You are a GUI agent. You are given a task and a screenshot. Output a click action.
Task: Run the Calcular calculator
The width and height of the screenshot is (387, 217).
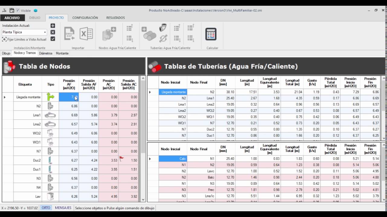(211, 34)
